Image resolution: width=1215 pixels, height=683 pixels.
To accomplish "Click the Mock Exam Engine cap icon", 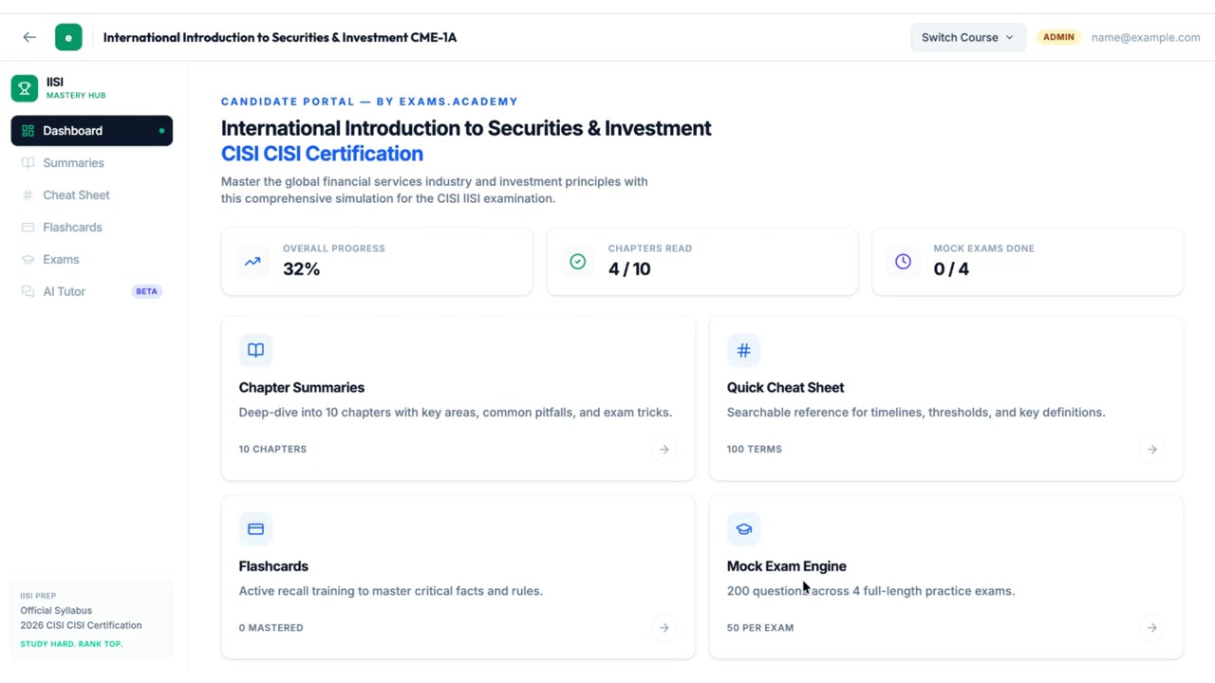I will click(x=744, y=529).
